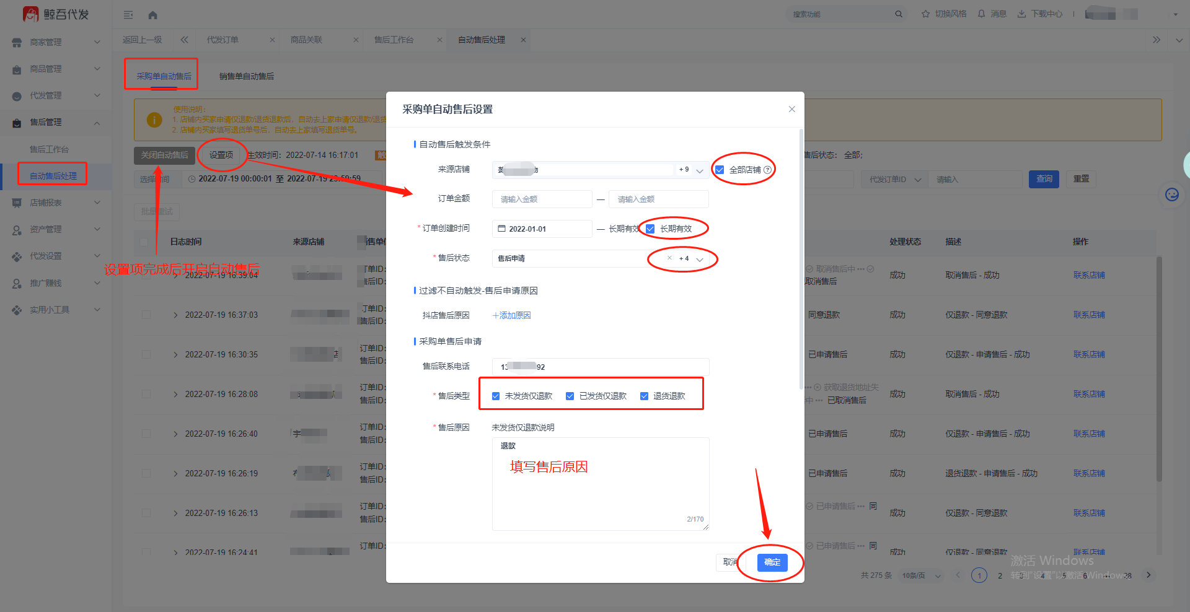The width and height of the screenshot is (1190, 612).
Task: Close the 代发订单 tab
Action: point(272,40)
